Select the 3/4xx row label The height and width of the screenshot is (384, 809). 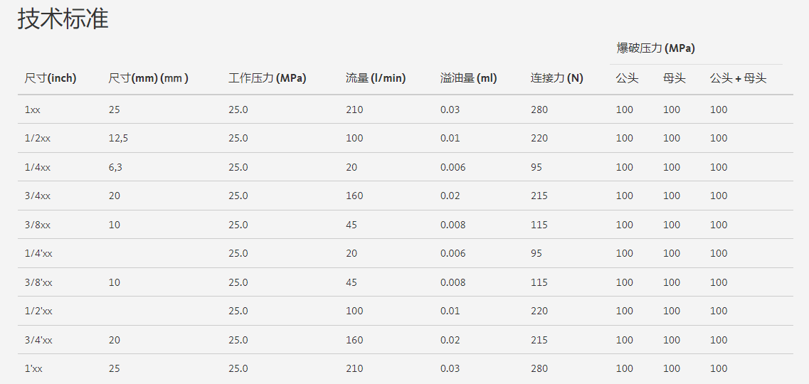pyautogui.click(x=37, y=196)
